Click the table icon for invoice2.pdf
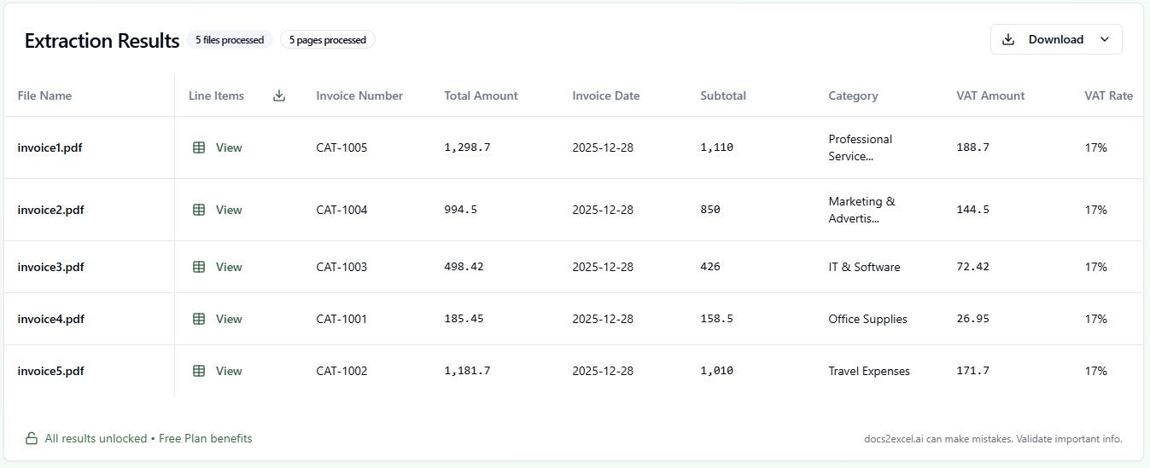Image resolution: width=1150 pixels, height=468 pixels. 199,210
